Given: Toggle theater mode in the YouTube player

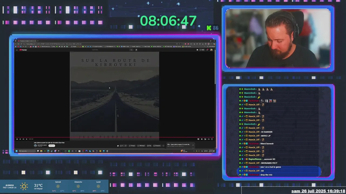Looking at the screenshot, I should tap(209, 139).
